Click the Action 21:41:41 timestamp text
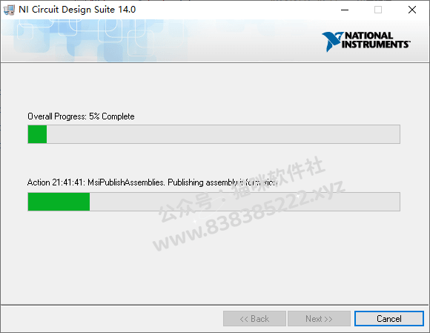Screen dimensions: 430x333 tap(56, 182)
